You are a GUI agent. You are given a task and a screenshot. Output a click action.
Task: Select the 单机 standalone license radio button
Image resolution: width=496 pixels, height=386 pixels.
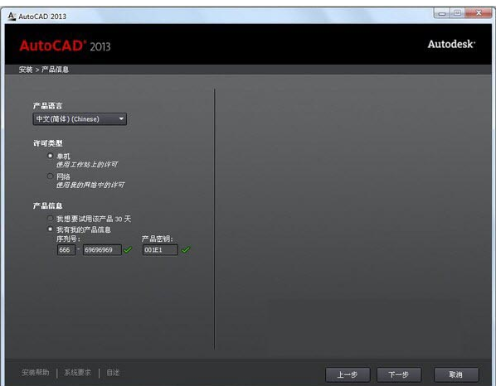click(x=50, y=156)
